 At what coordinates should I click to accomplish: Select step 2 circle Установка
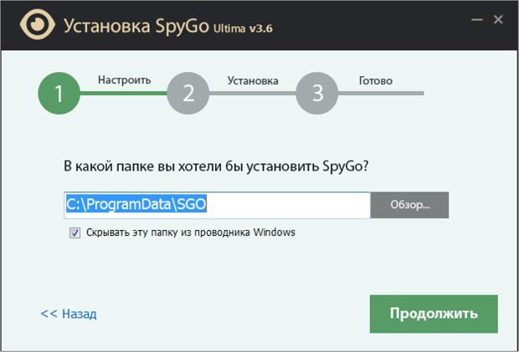tap(188, 93)
